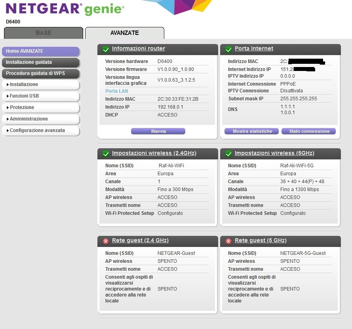The height and width of the screenshot is (329, 352).
Task: Click the green check icon beside Informazioni router
Action: [105, 49]
